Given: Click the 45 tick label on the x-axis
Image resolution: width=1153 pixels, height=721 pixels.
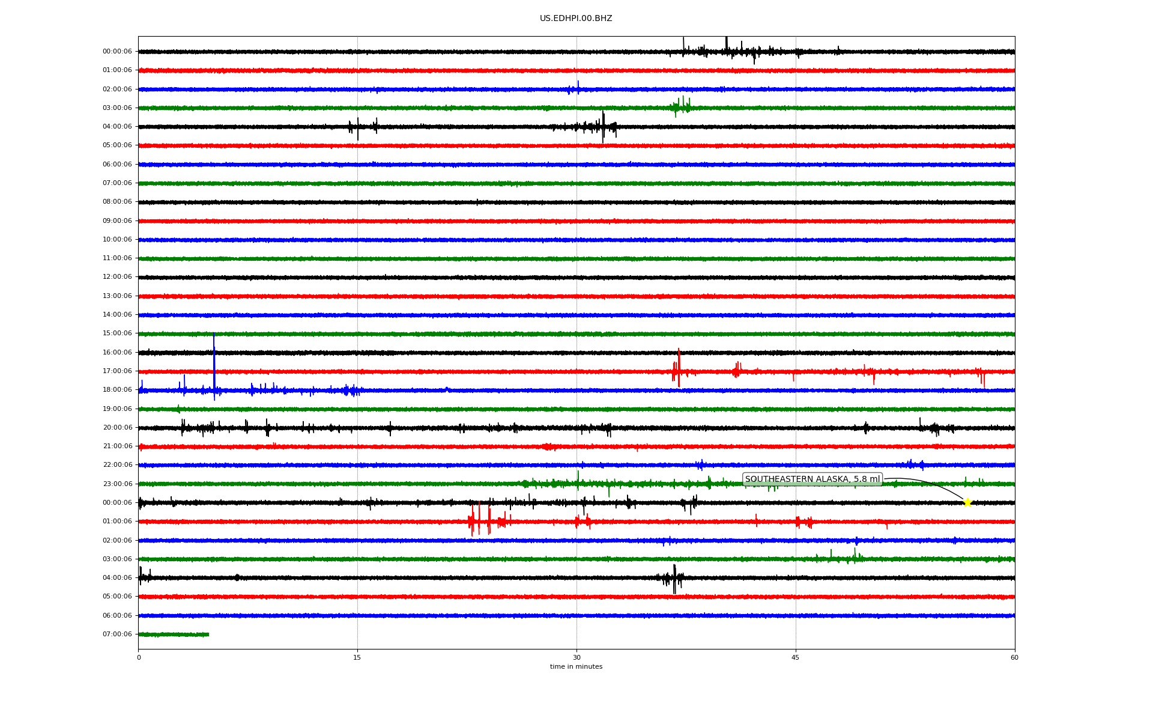Looking at the screenshot, I should 796,657.
